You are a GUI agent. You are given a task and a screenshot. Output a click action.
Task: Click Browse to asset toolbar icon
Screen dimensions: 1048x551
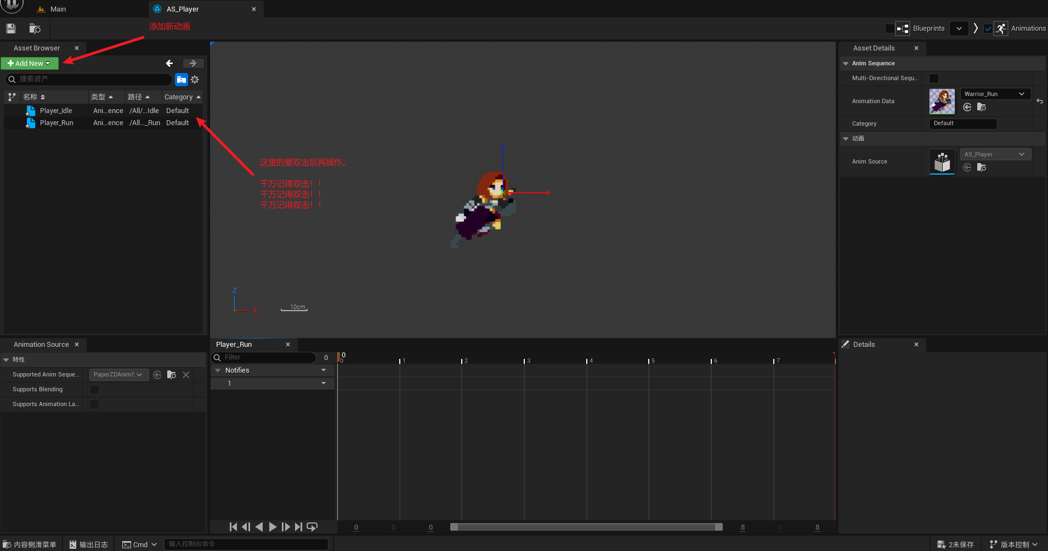click(35, 29)
